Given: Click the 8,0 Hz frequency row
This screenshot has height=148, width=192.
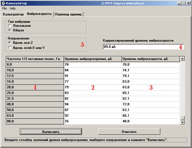Looking at the screenshot, I should point(35,65).
